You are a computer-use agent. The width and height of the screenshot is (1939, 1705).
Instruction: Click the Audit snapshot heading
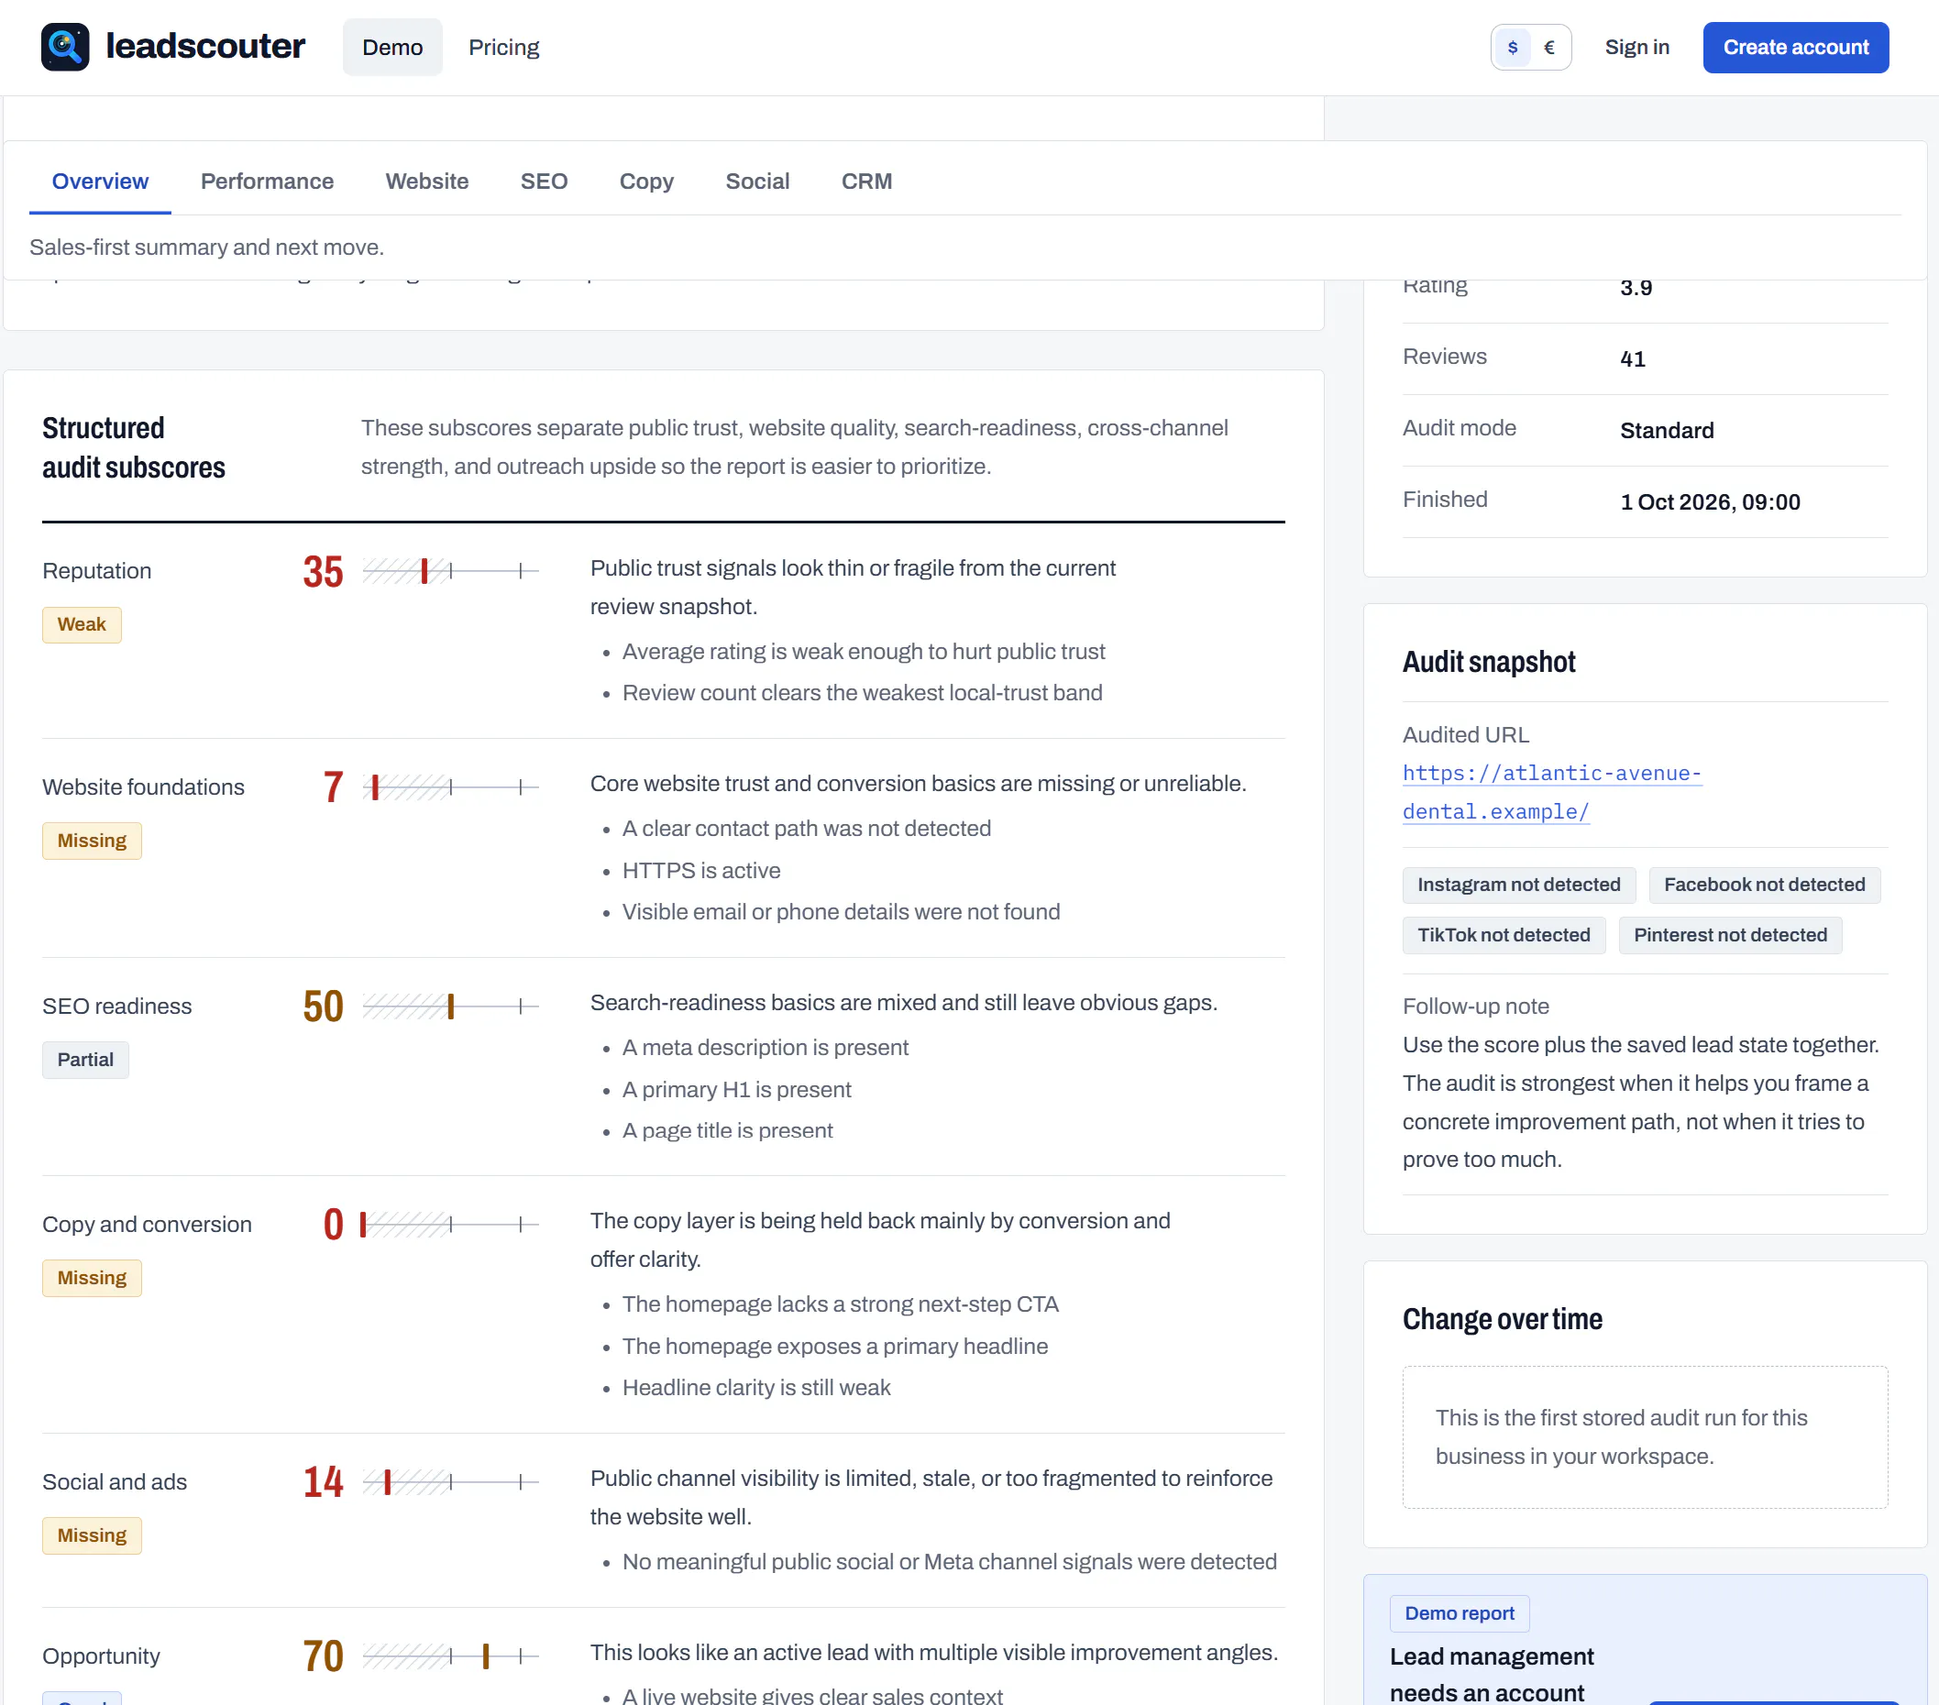pyautogui.click(x=1489, y=661)
